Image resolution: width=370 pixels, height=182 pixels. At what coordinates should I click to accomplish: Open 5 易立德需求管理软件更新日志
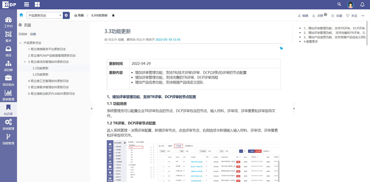click(48, 87)
